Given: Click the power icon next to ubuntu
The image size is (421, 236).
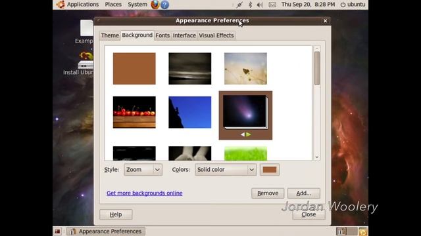Looking at the screenshot, I should tap(343, 5).
